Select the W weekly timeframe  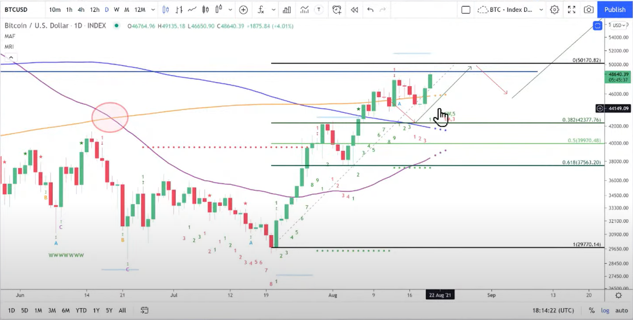[x=116, y=10]
